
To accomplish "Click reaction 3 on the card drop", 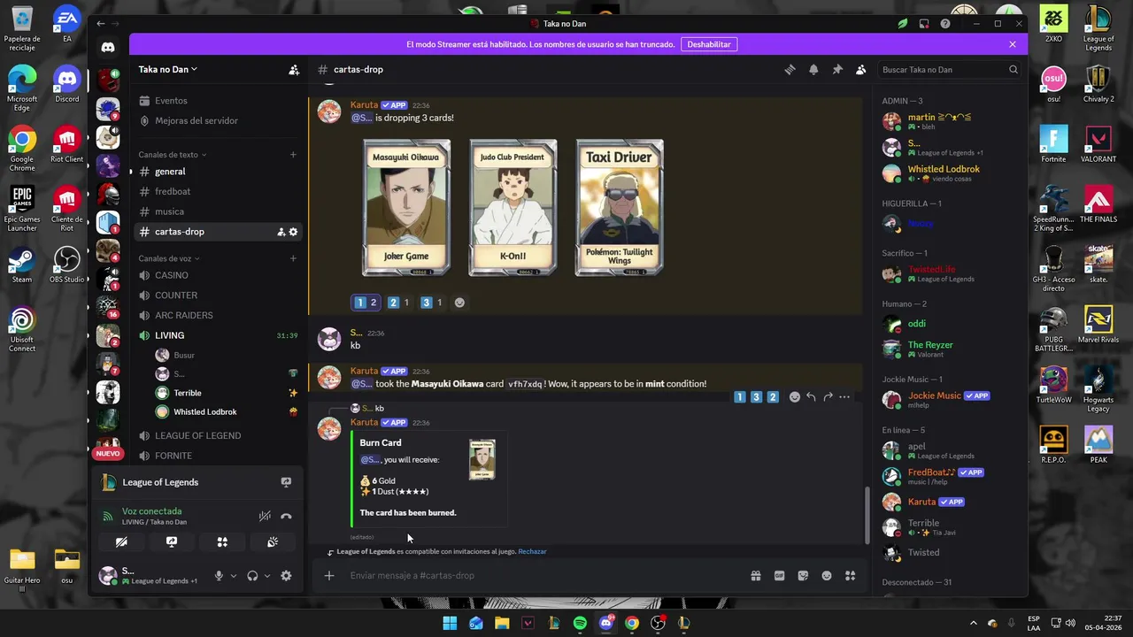I will (x=432, y=303).
